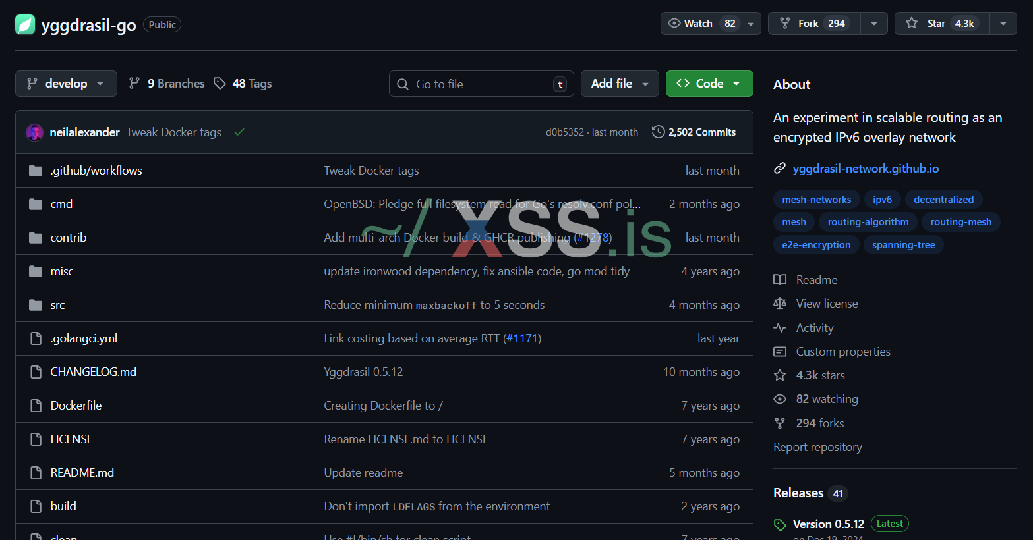Open the Releases section heading
Screen dimensions: 1033x540
[798, 493]
